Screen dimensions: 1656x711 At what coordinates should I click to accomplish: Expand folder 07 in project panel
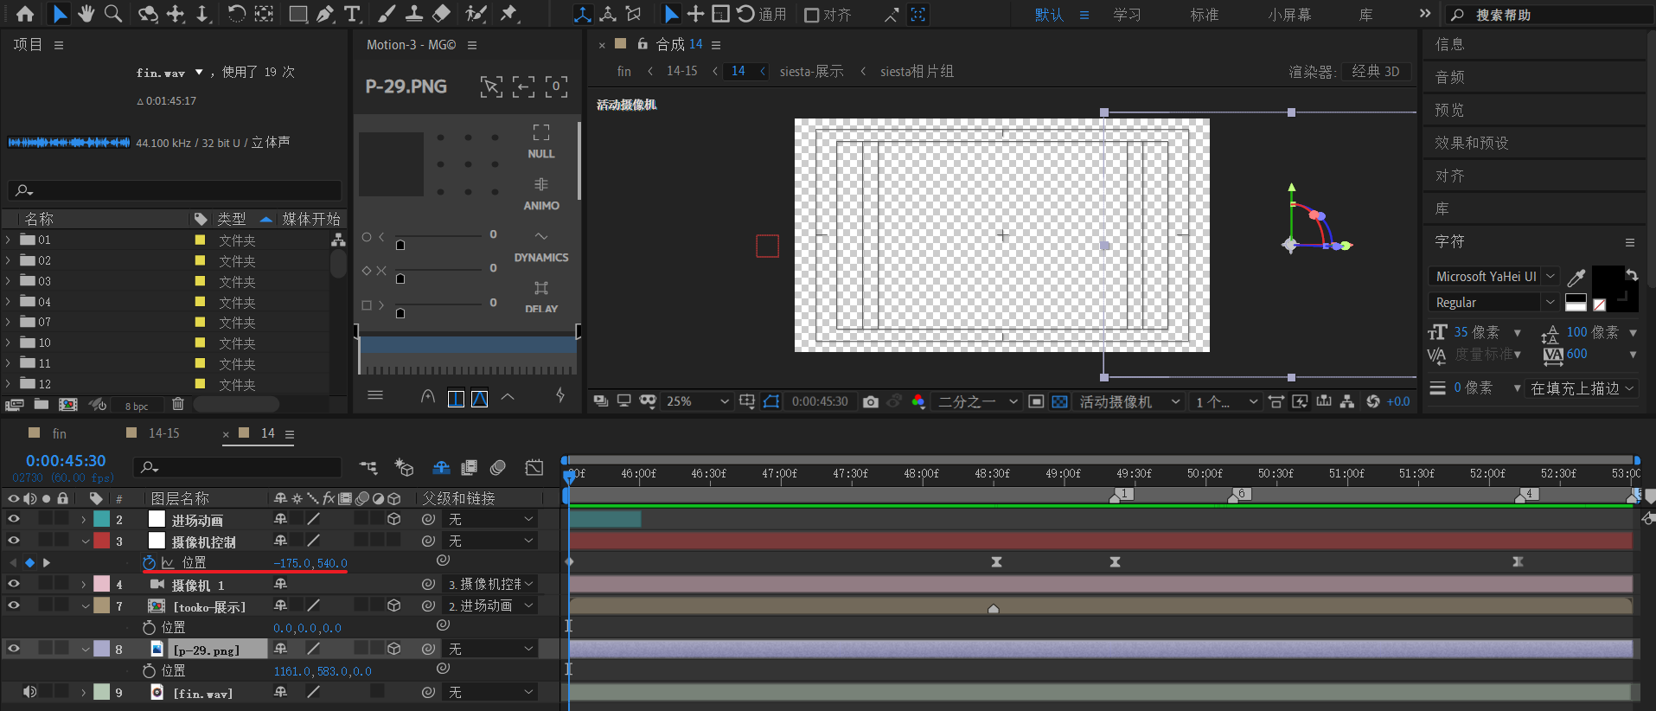(9, 322)
